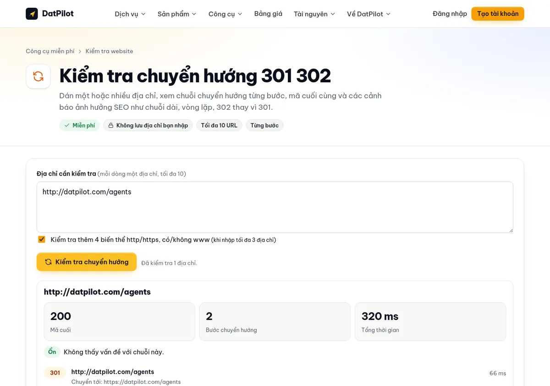
Task: Click the Ổn status badge
Action: (52, 352)
